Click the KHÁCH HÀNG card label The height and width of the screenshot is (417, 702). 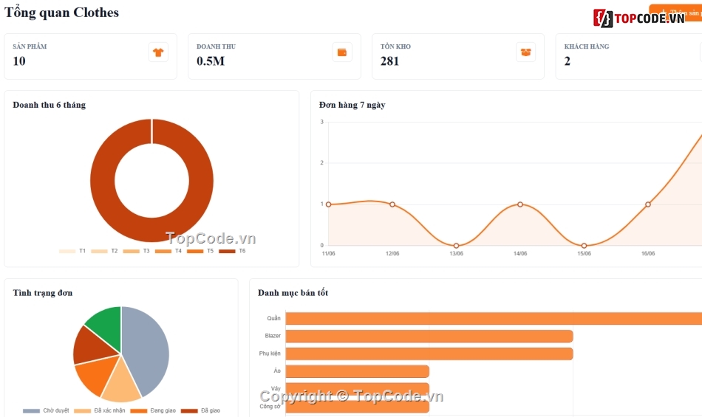click(587, 46)
